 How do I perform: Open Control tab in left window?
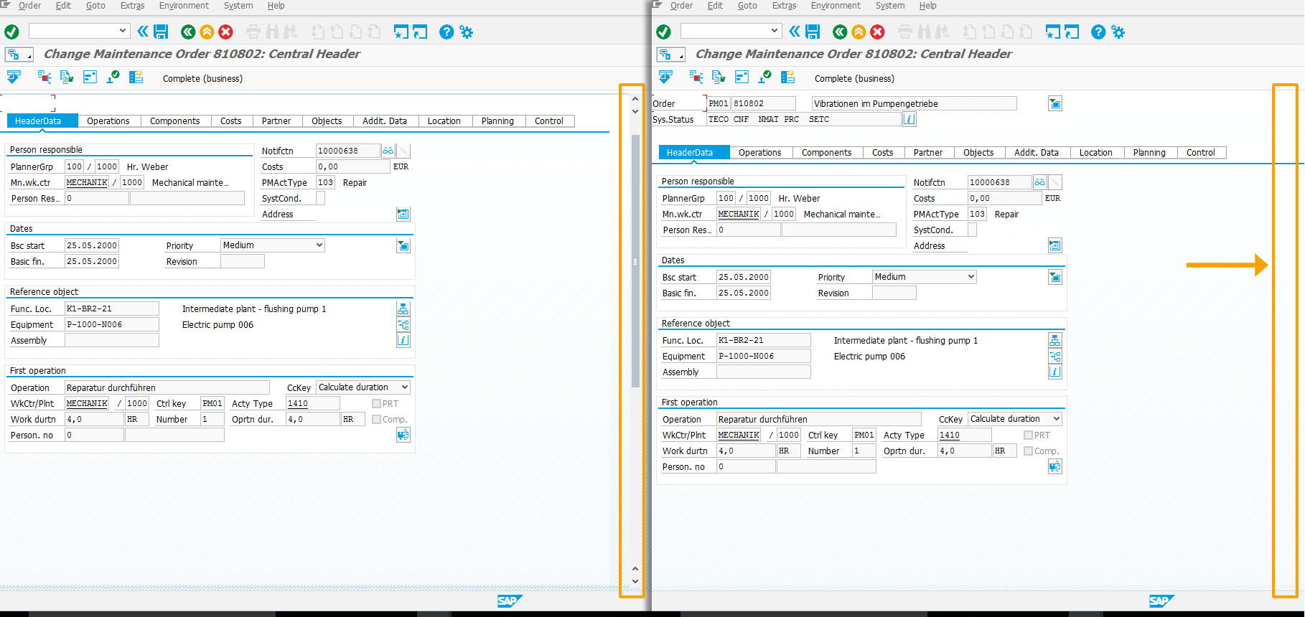point(549,121)
